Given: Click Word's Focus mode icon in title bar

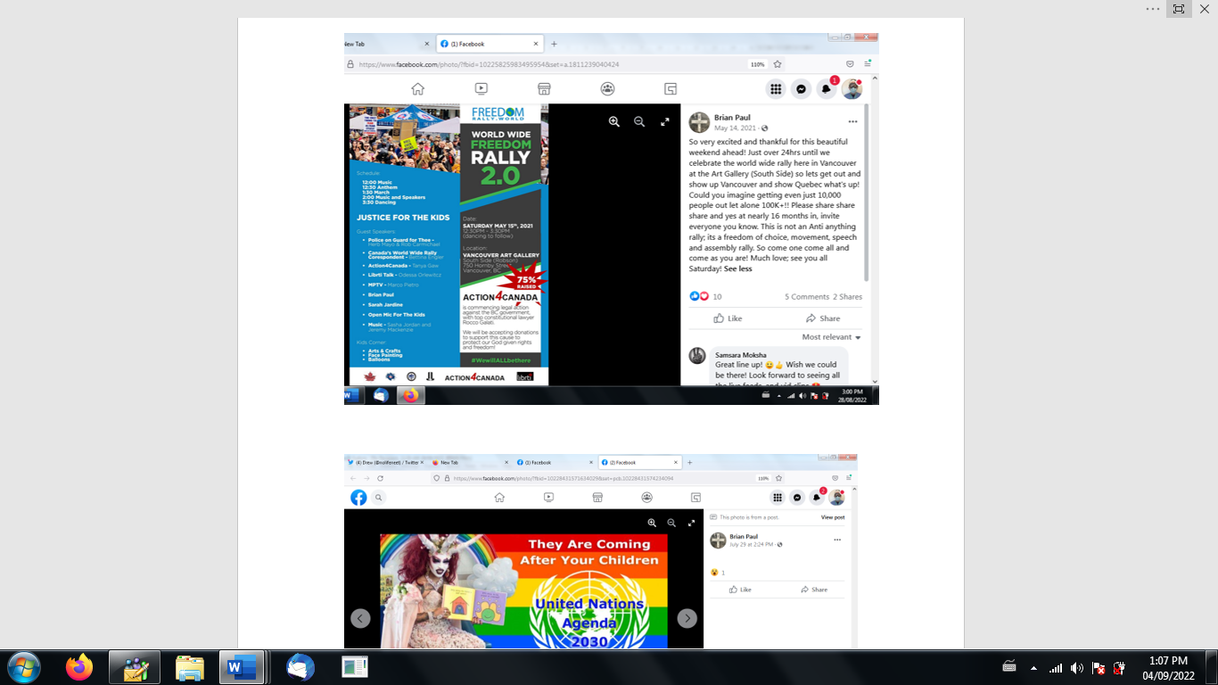Looking at the screenshot, I should point(1179,9).
